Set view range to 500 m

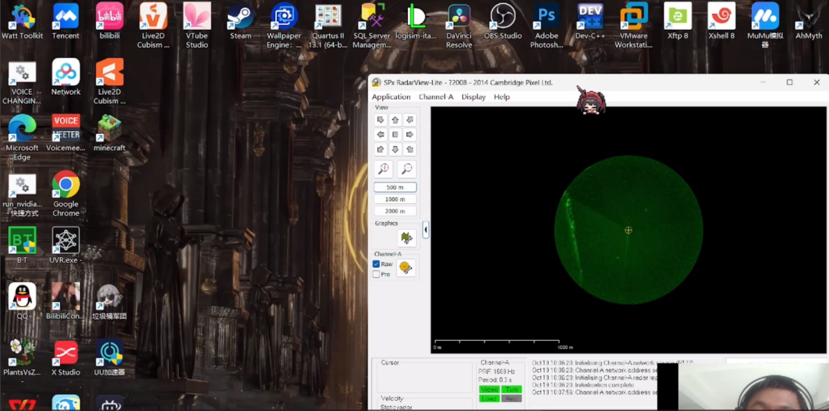[395, 187]
